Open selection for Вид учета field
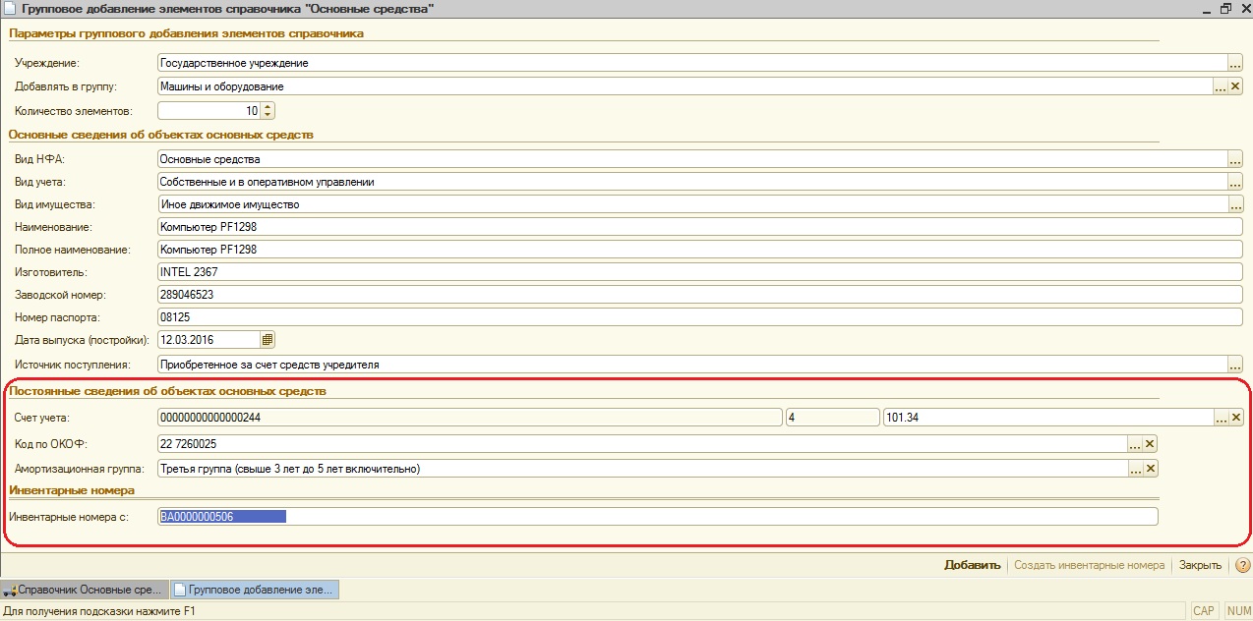Viewport: 1253px width, 621px height. point(1235,182)
